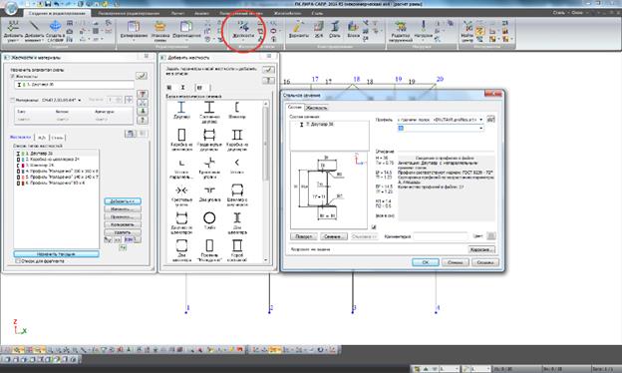Switch to the Жесткость tab in dialog
The image size is (622, 373).
[317, 108]
